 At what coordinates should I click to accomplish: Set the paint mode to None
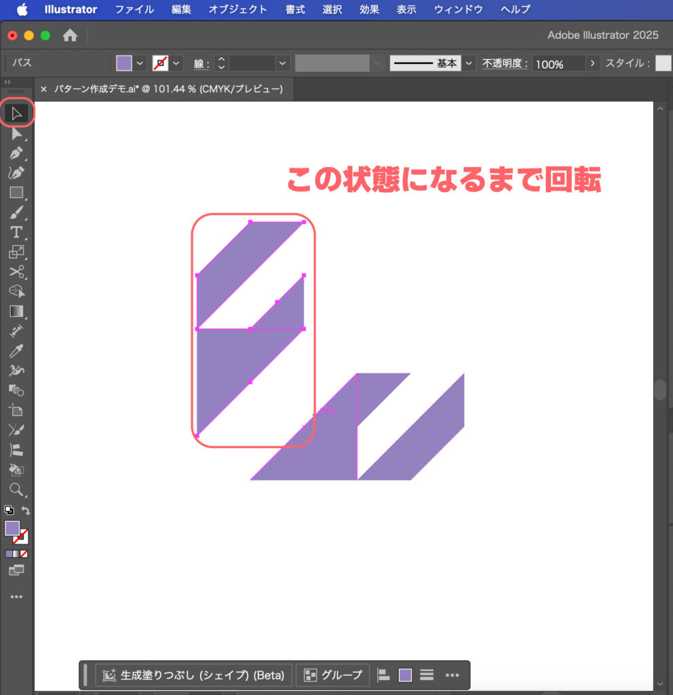tap(24, 553)
